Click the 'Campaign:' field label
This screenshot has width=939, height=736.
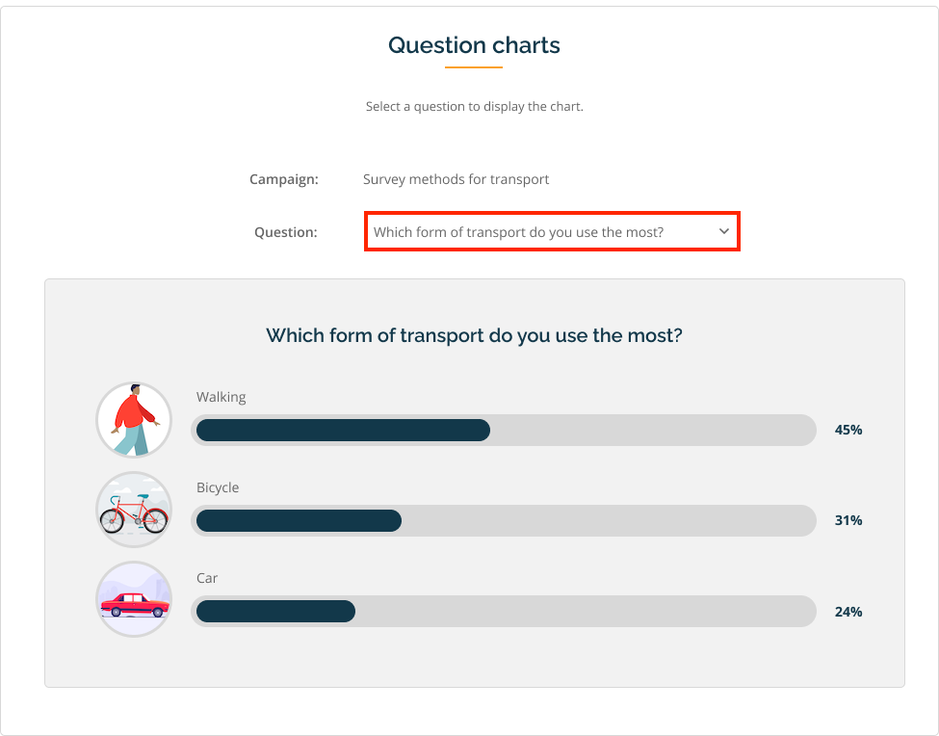tap(284, 179)
